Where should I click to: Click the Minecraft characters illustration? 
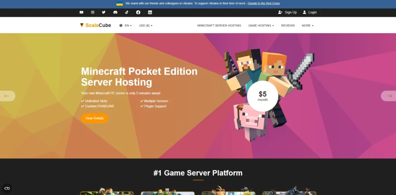(x=269, y=96)
